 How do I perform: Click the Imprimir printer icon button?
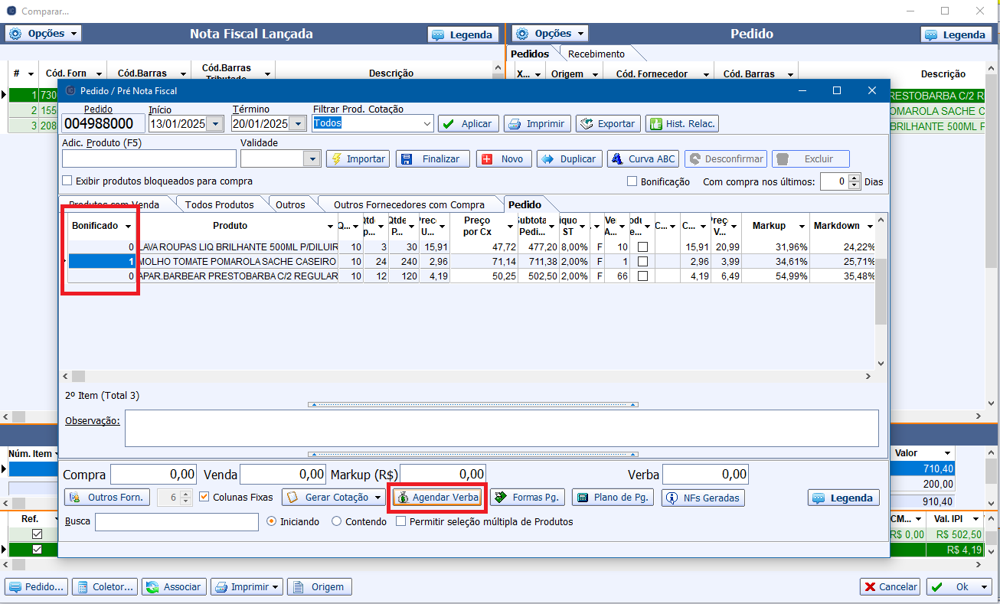tap(537, 123)
